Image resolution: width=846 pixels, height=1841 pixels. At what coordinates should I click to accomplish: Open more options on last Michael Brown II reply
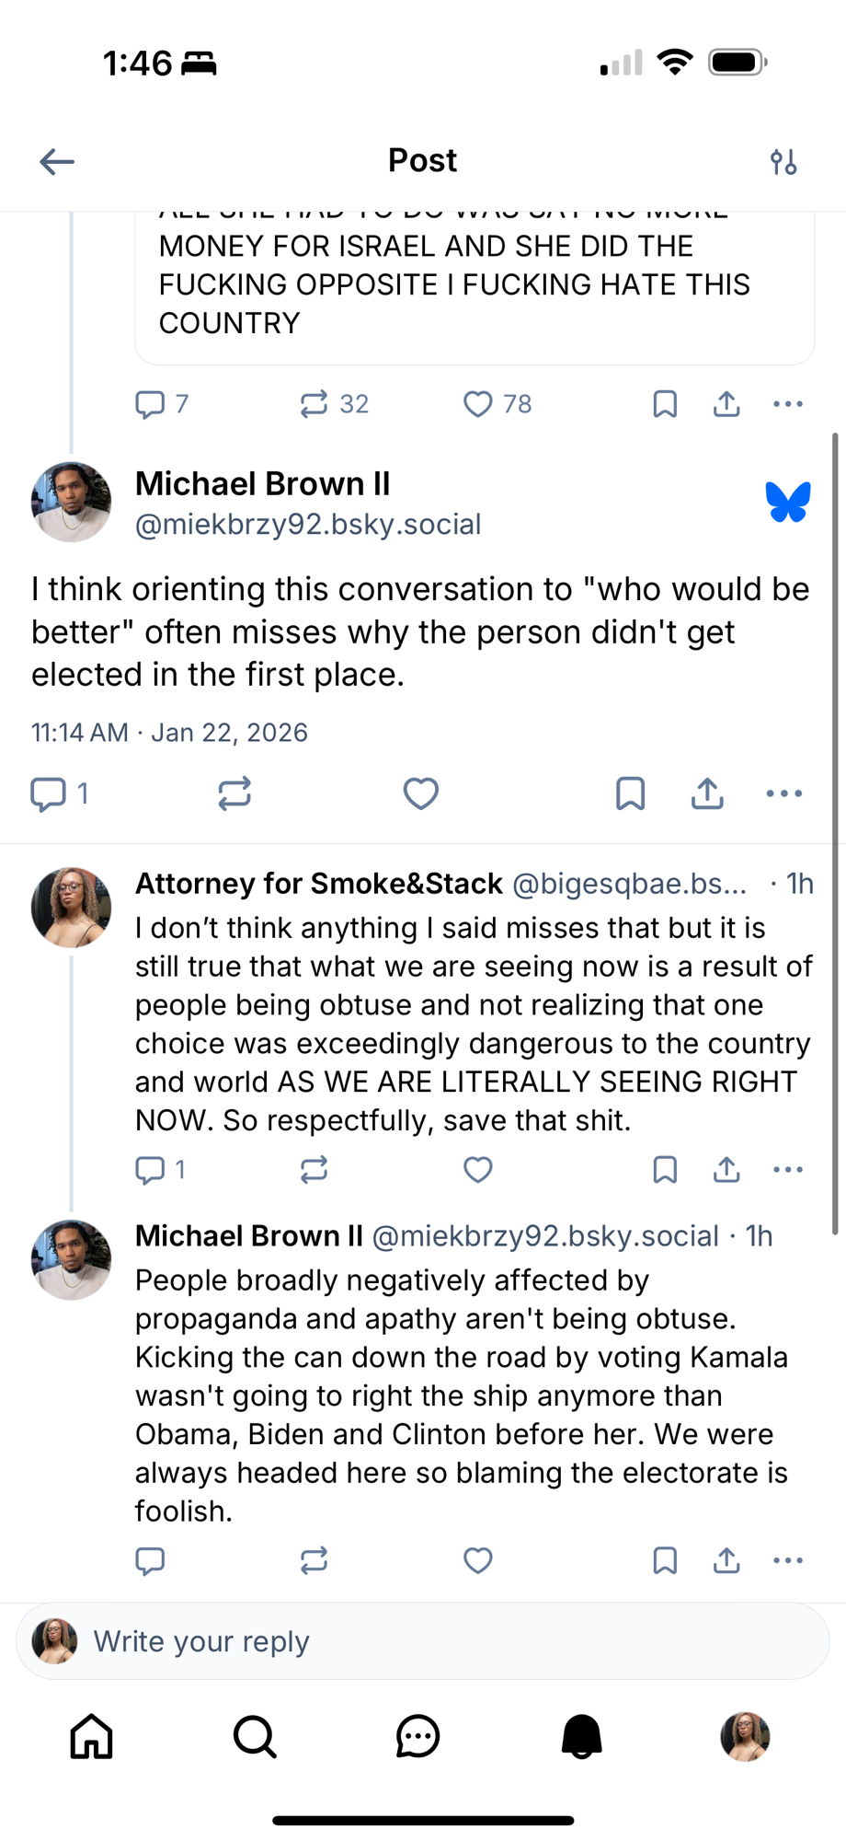click(788, 1560)
